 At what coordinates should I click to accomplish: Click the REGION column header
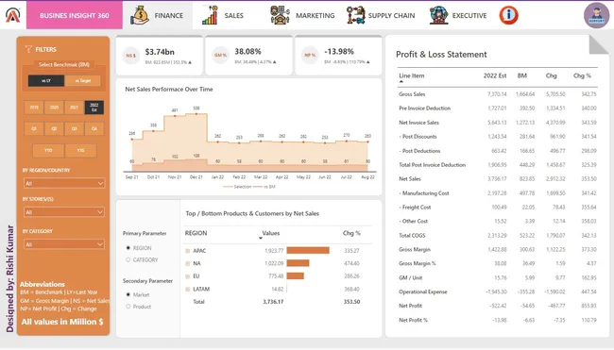click(196, 233)
